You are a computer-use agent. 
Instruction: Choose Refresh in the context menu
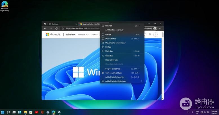(122, 35)
